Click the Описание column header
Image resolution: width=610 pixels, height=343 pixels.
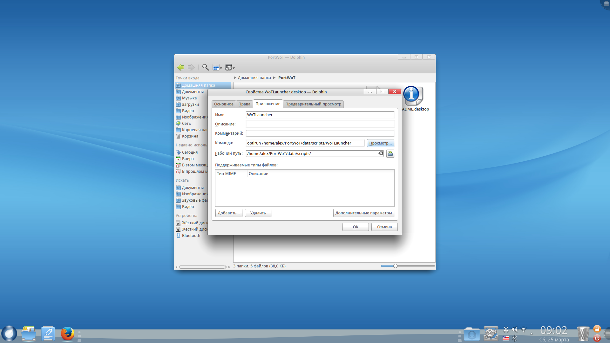[258, 174]
